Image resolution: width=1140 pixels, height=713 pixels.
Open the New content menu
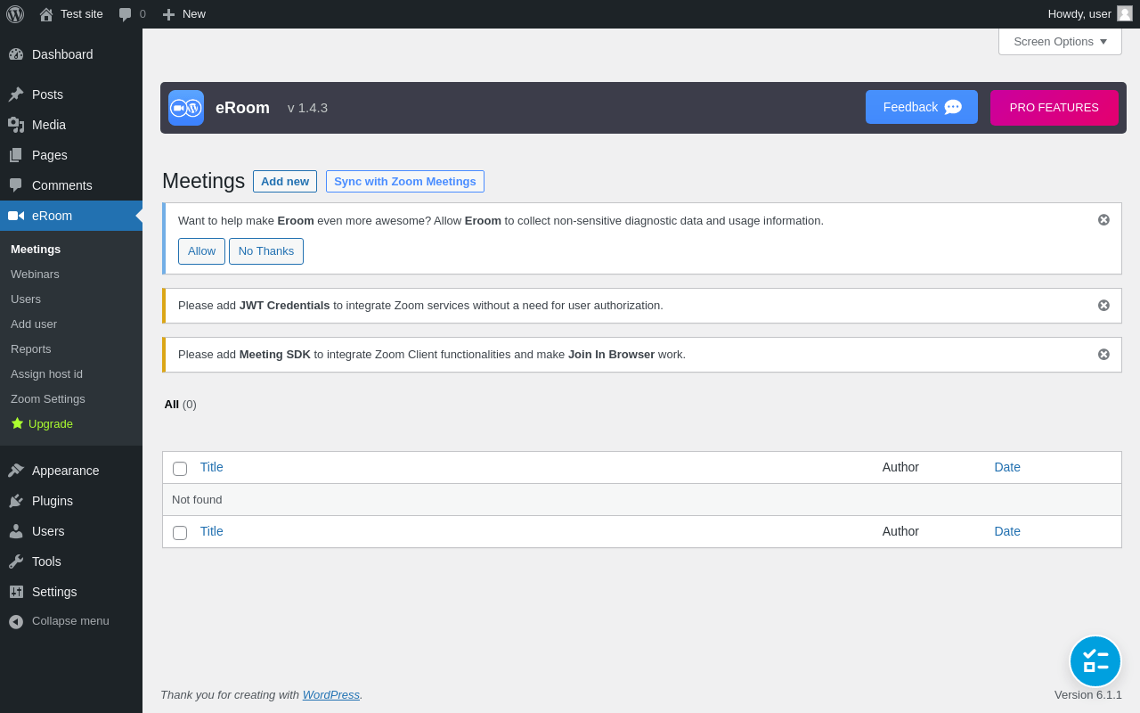tap(184, 14)
